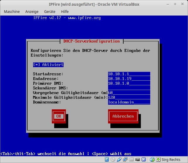
Task: Click the CPU virtualization chip icon
Action: pos(144,159)
